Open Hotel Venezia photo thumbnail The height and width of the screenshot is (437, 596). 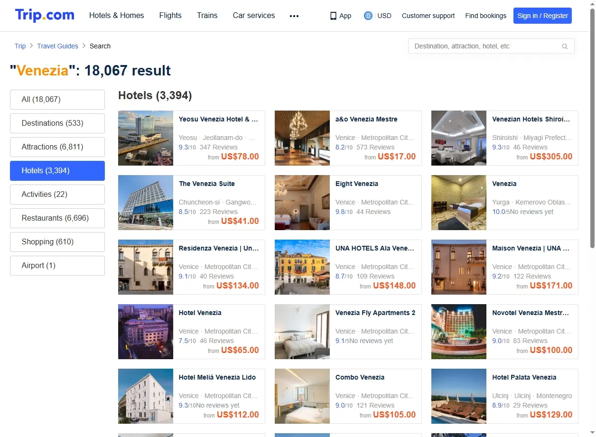pyautogui.click(x=146, y=332)
